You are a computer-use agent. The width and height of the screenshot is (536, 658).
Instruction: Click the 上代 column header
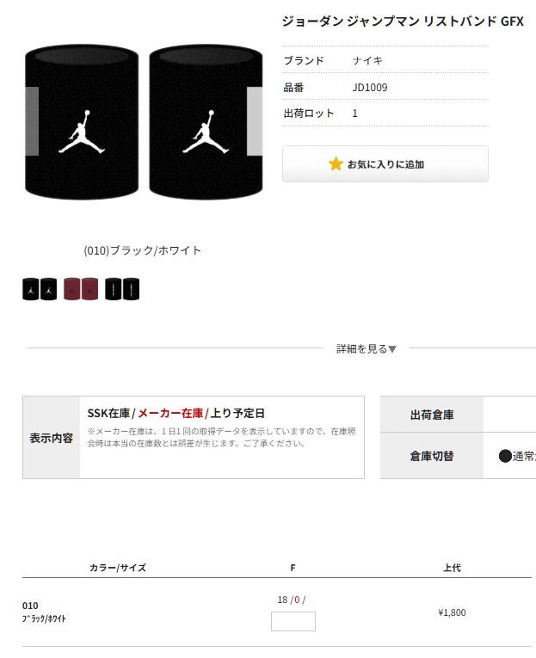click(452, 568)
